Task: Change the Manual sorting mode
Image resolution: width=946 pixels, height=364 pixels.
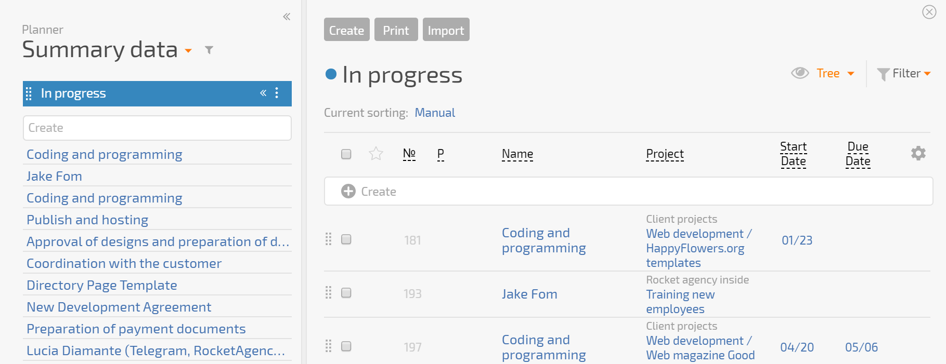Action: 435,113
